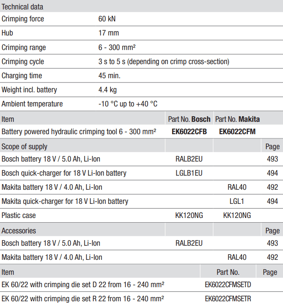Click the charging time value 45 min.
Viewport: 283px width, 303px height.
(109, 76)
